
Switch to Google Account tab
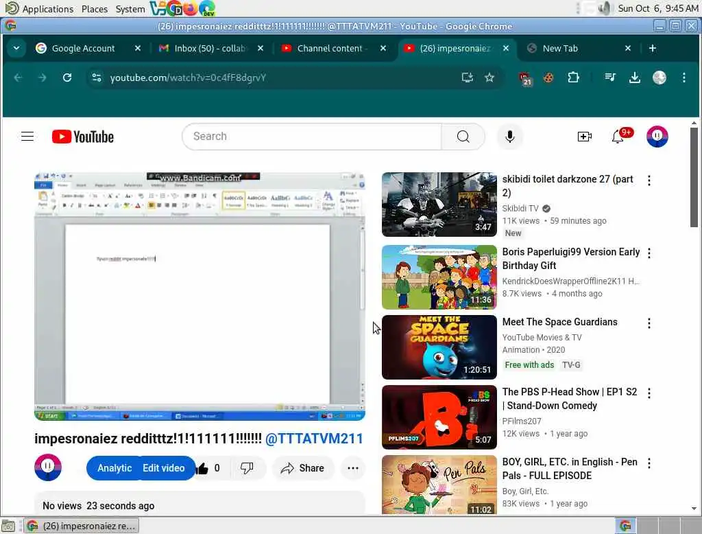(83, 48)
